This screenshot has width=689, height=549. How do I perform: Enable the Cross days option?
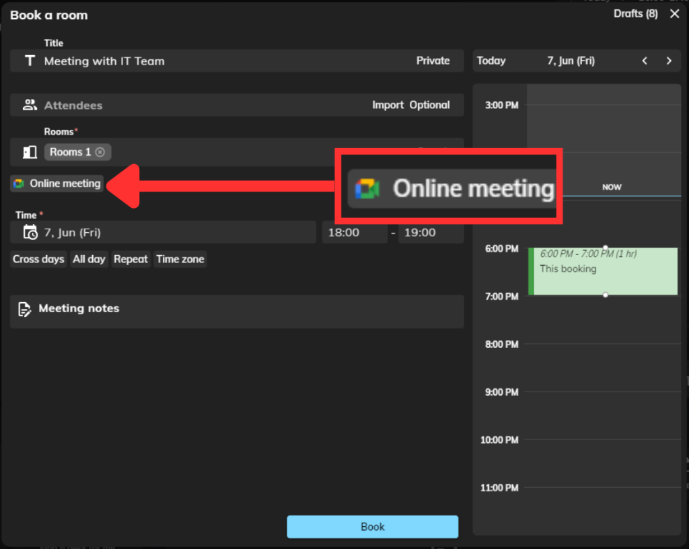pos(38,259)
